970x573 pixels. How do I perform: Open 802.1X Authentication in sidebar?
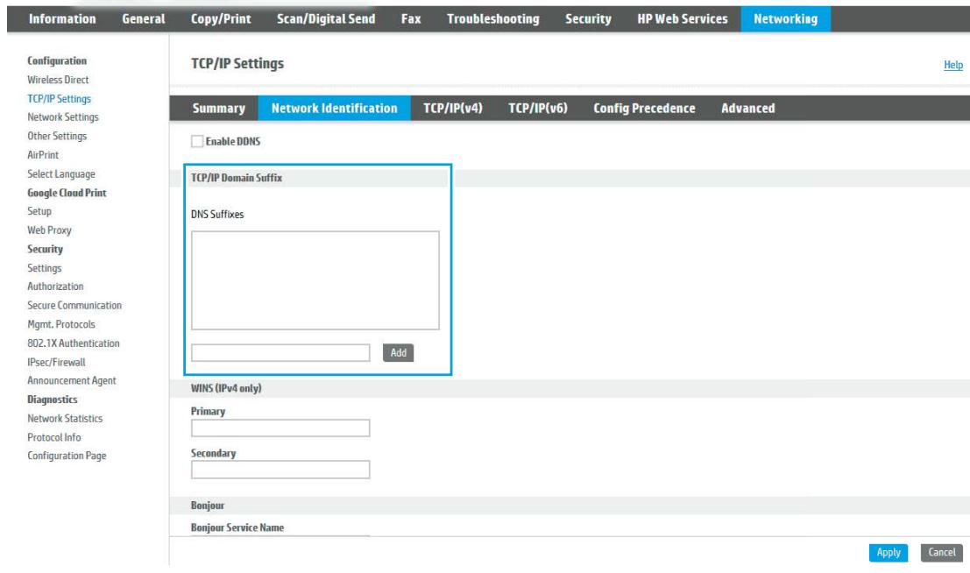click(x=74, y=343)
